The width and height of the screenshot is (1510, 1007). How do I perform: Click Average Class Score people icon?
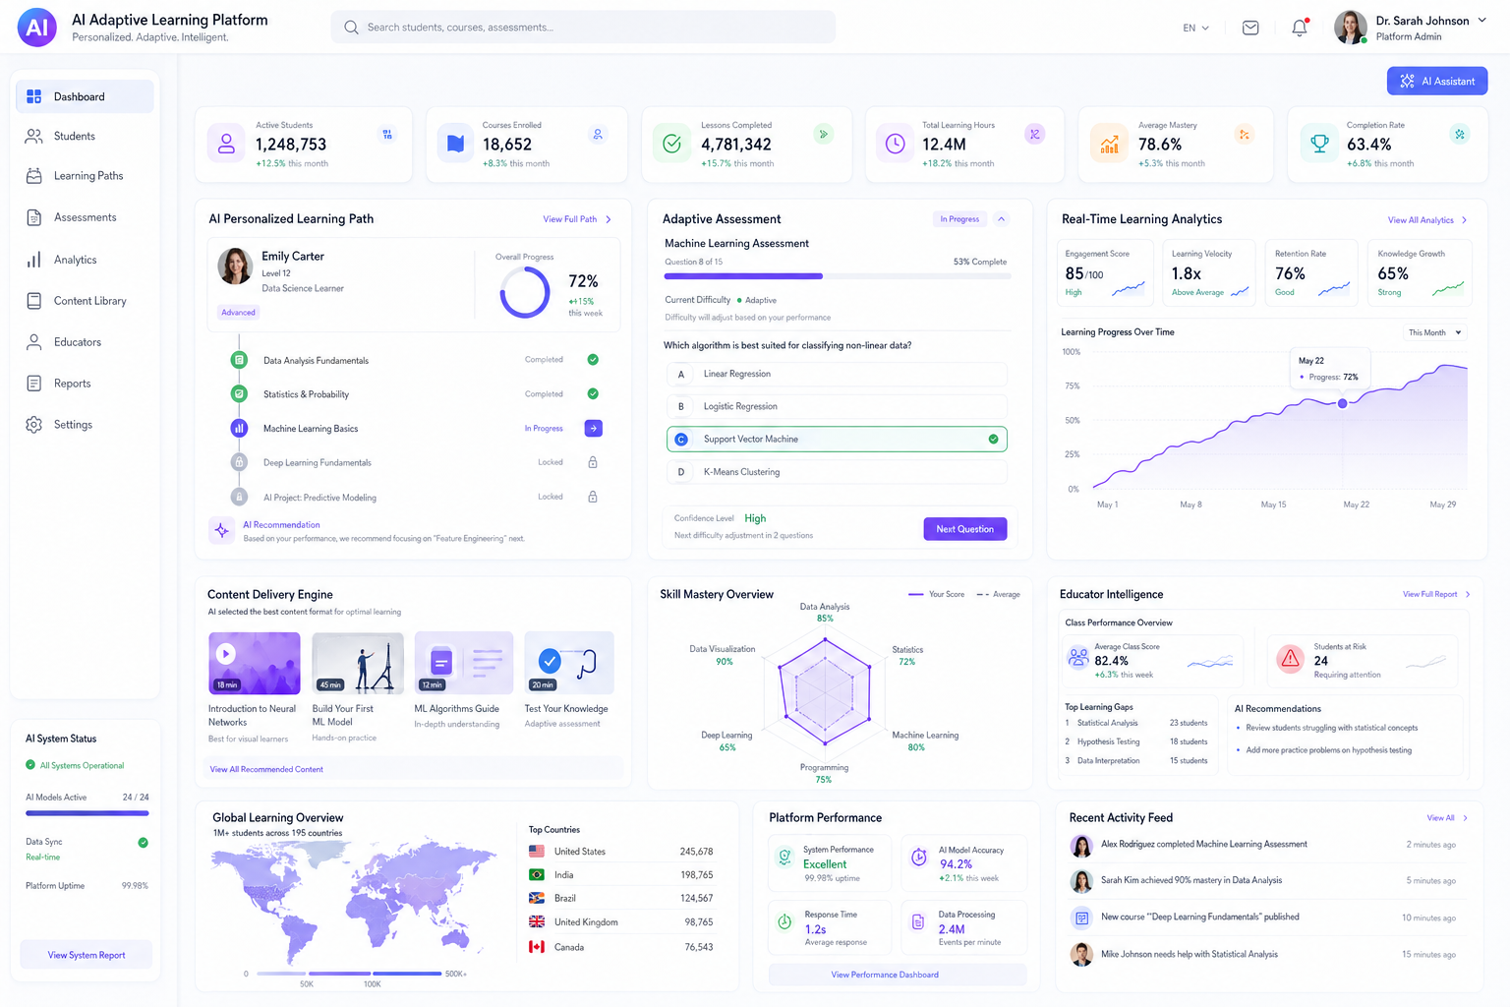coord(1078,659)
